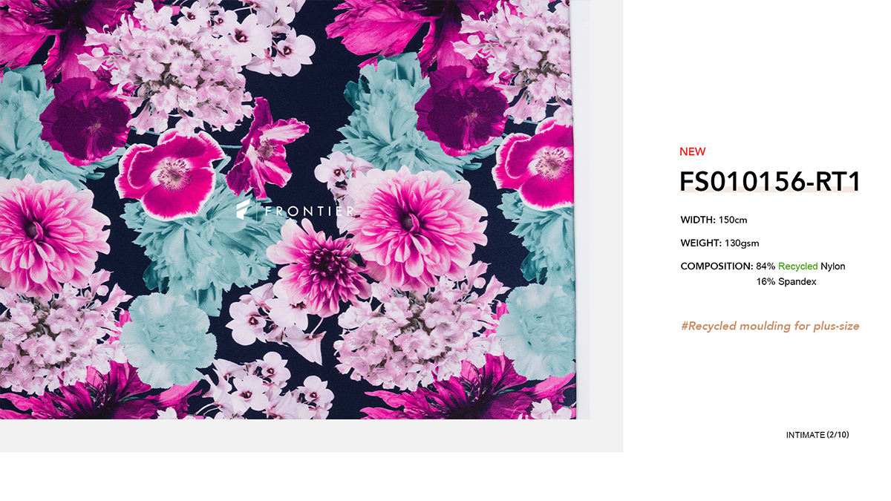Select the product code FS010156-RT1
Image resolution: width=891 pixels, height=501 pixels.
[x=770, y=182]
